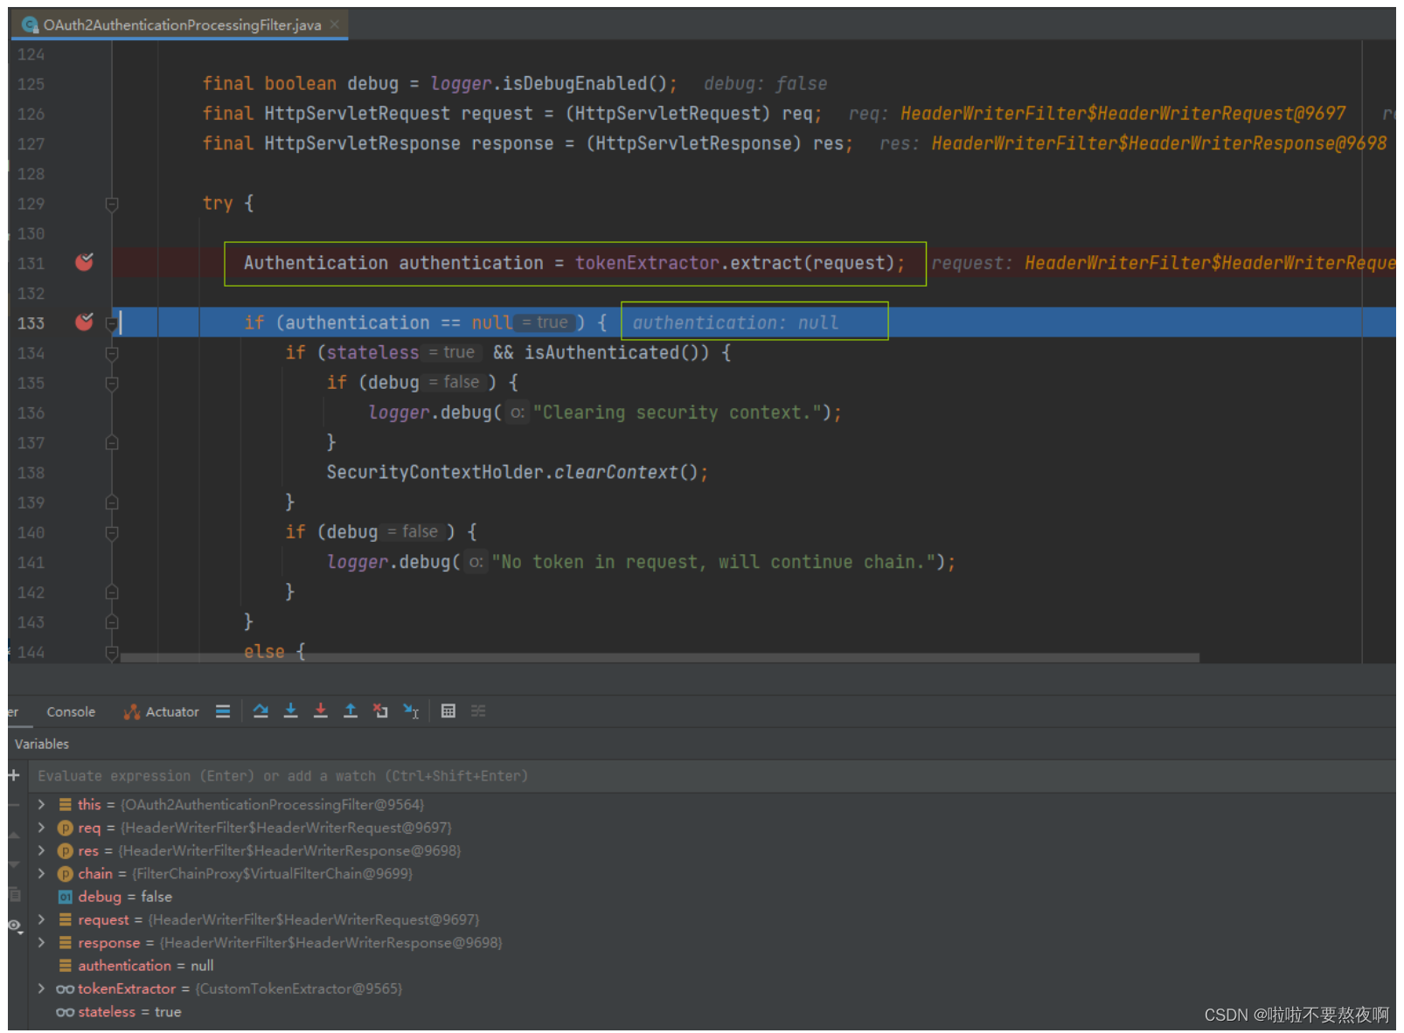Focus the Evaluate expression input field
Viewport: 1404px width, 1033px height.
pos(713,776)
